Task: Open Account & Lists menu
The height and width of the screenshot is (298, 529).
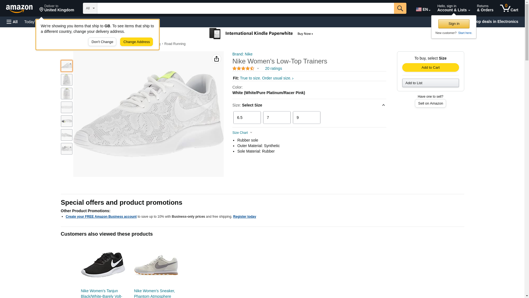Action: coord(454,8)
